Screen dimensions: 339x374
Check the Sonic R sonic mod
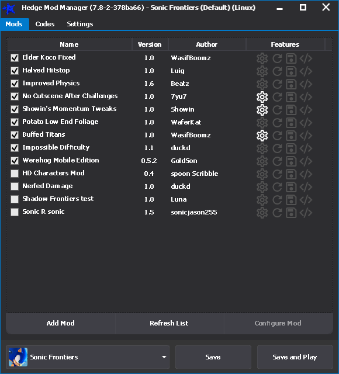(x=15, y=212)
